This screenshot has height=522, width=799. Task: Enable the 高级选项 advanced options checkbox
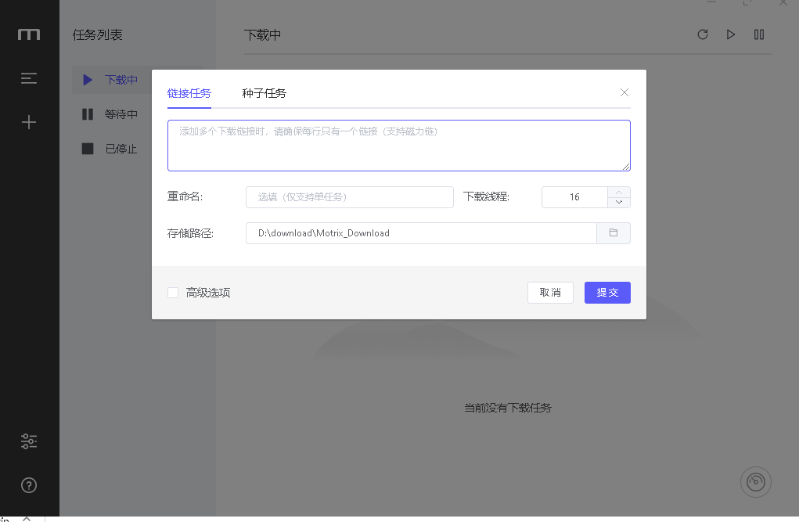click(173, 292)
